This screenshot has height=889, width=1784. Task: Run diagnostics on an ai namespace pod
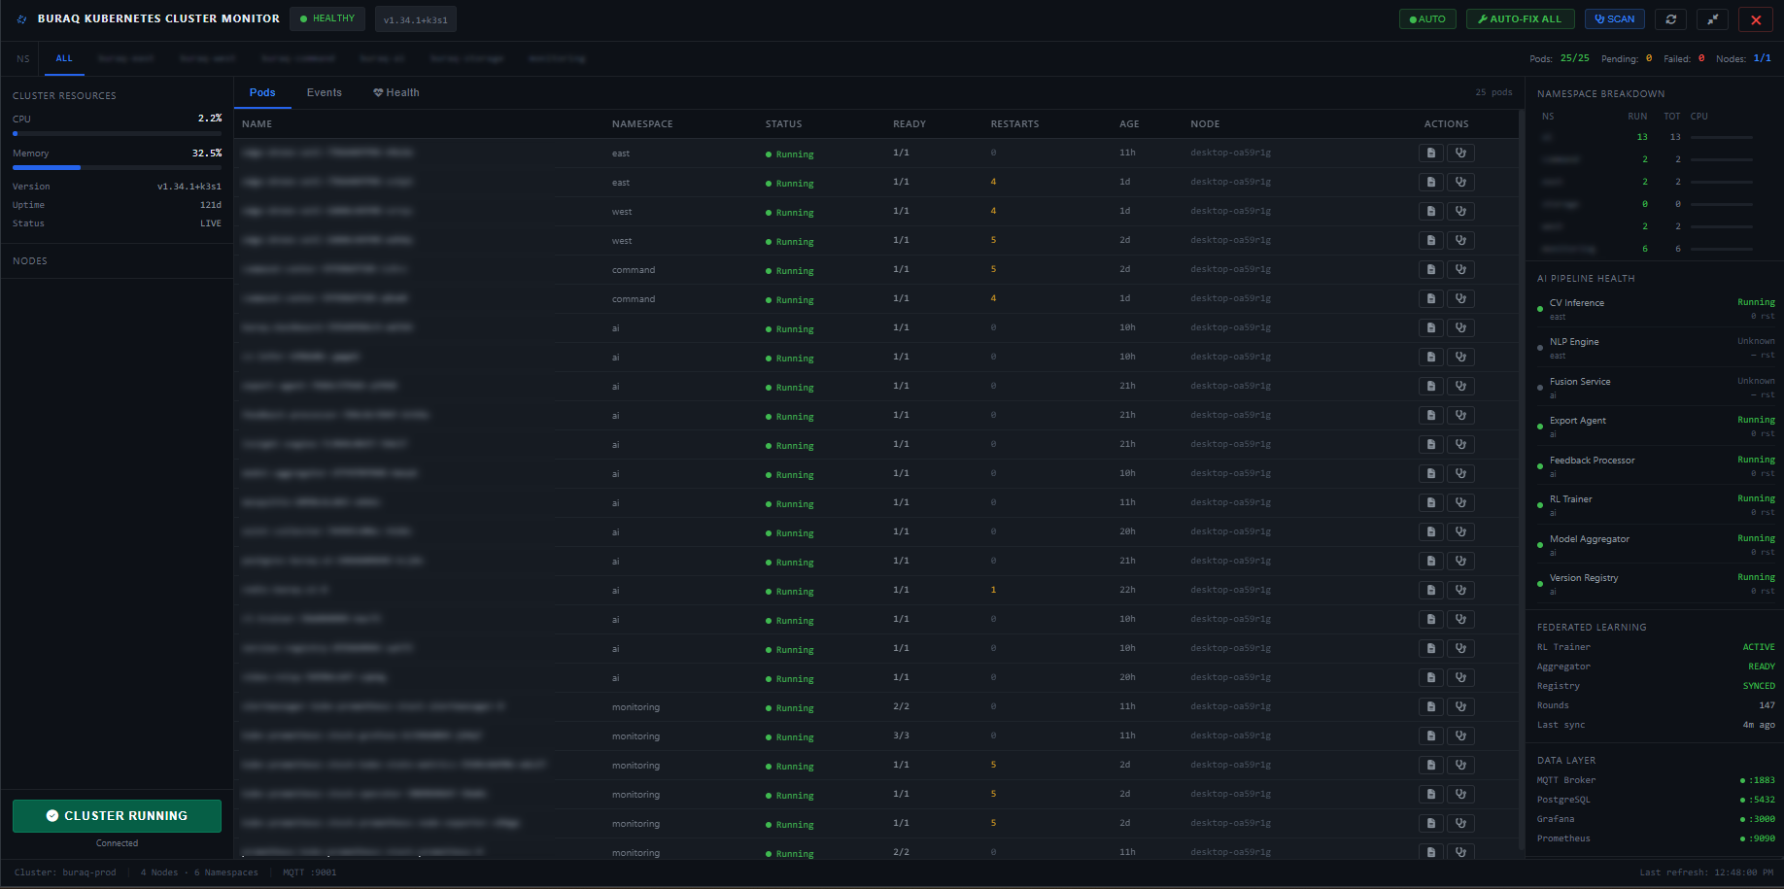1460,327
